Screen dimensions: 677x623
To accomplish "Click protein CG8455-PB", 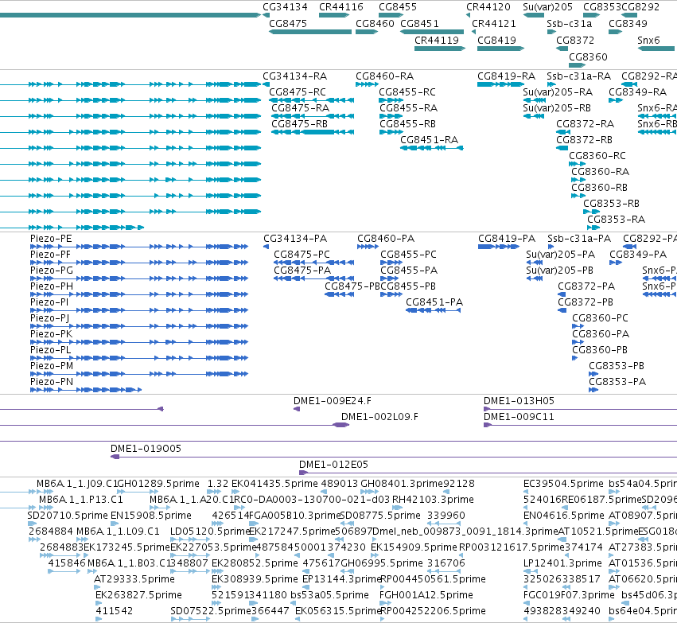I will 408,286.
